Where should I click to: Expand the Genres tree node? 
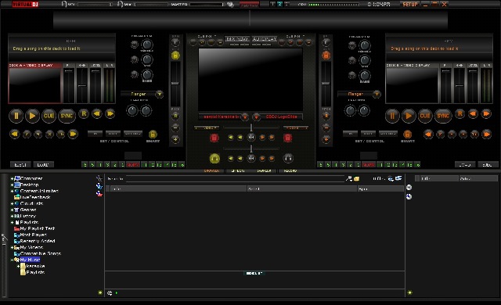13,210
